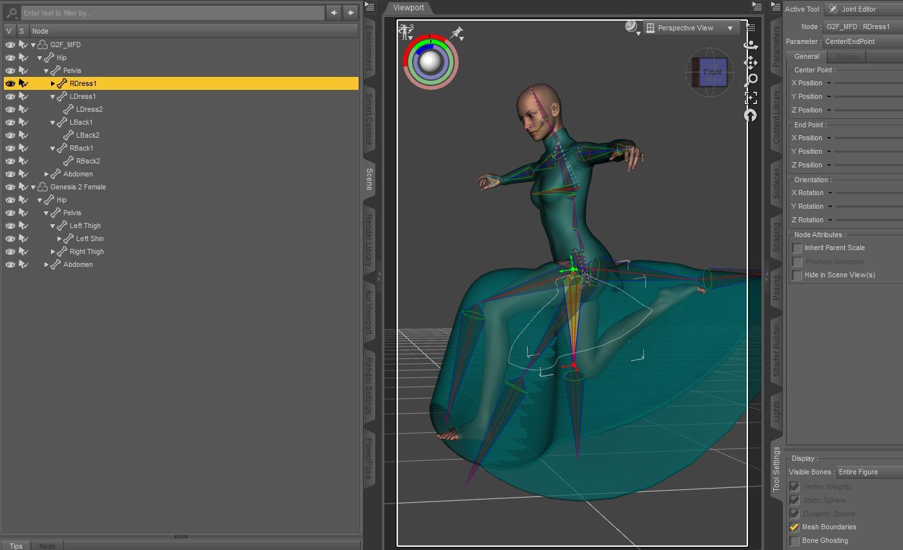Enable the Bone Ghosting checkbox
The height and width of the screenshot is (550, 903).
794,541
